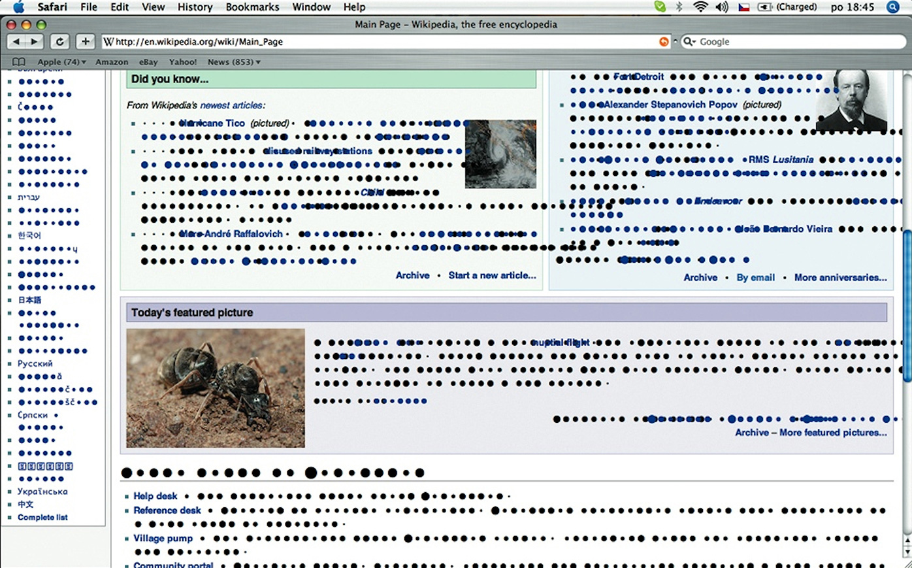The image size is (912, 568).
Task: Open the Fort Detroit link
Action: point(638,76)
